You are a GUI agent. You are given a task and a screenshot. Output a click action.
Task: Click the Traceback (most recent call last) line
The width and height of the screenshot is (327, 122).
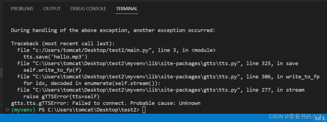pyautogui.click(x=63, y=44)
